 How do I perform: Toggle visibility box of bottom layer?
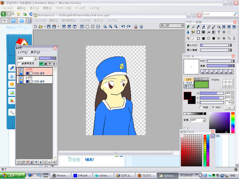(27, 82)
